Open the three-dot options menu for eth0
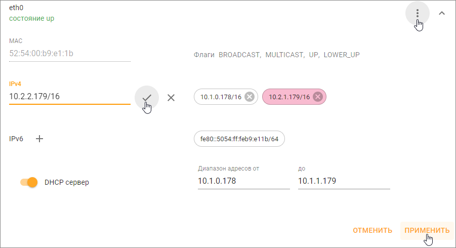456x248 pixels. click(418, 13)
